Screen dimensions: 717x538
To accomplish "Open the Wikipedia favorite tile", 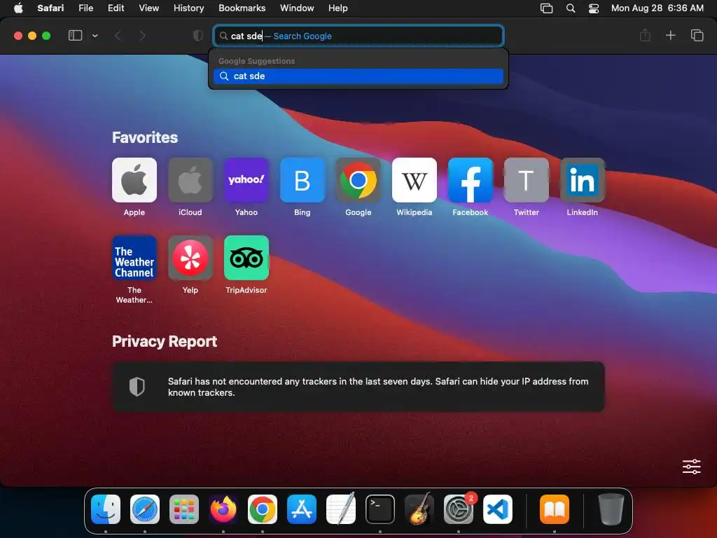I will [x=415, y=180].
